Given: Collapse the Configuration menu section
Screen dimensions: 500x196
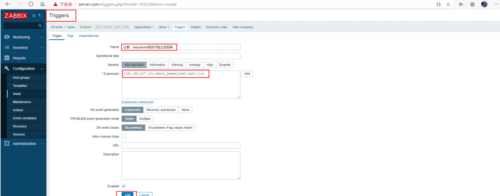Looking at the screenshot, I should point(24,68).
